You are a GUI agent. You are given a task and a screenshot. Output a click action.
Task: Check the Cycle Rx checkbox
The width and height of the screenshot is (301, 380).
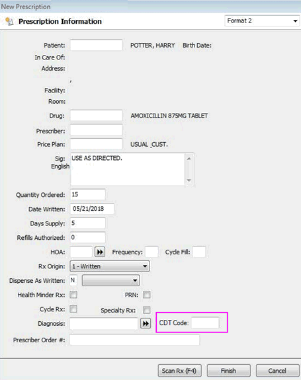pos(73,309)
